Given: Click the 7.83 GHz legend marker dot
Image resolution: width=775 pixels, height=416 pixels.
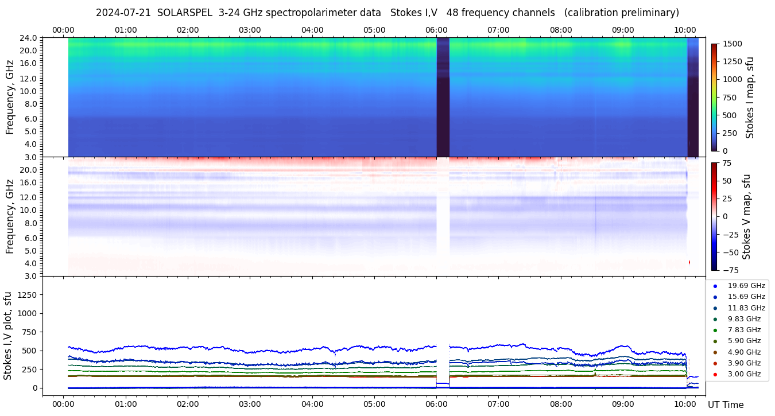Looking at the screenshot, I should 715,330.
